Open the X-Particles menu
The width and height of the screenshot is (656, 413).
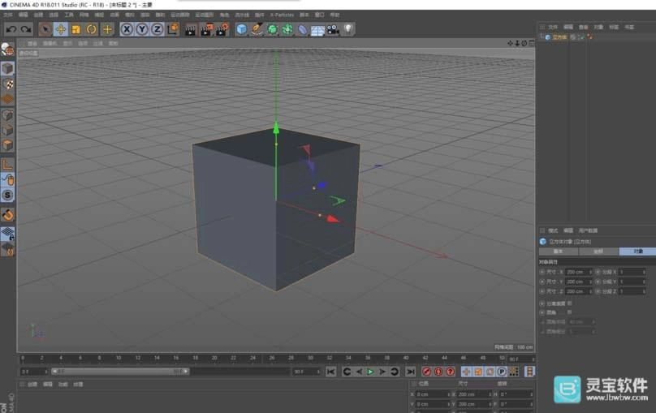click(282, 15)
